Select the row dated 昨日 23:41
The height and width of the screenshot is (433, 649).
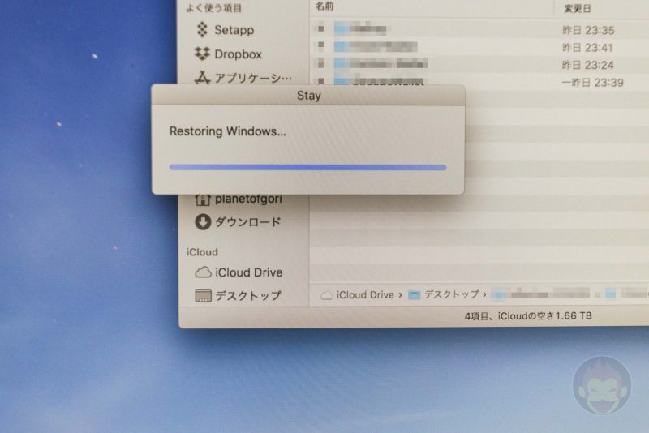click(x=480, y=46)
